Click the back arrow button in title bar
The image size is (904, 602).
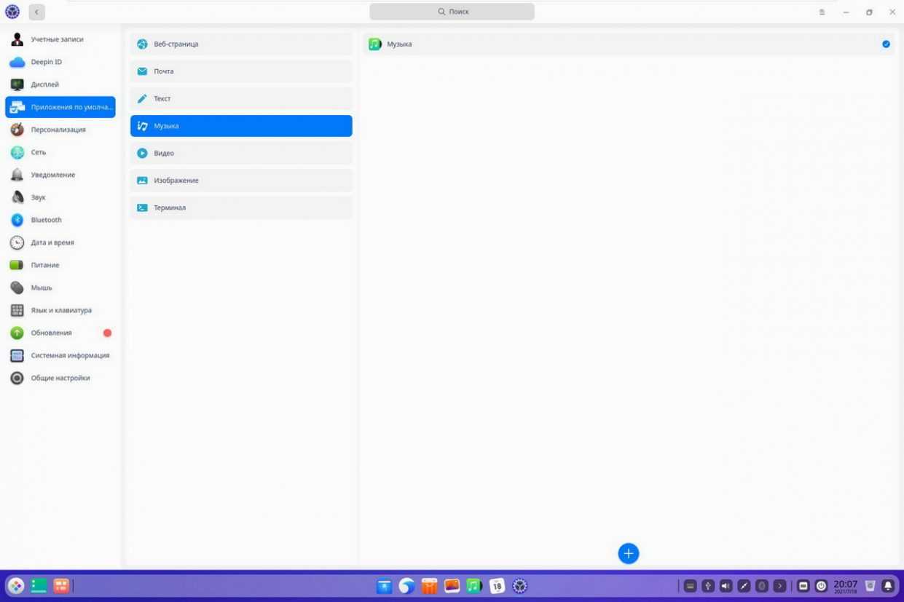pos(36,12)
